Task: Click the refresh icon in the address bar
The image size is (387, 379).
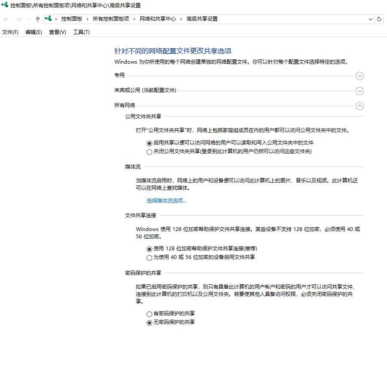Action: click(x=379, y=19)
